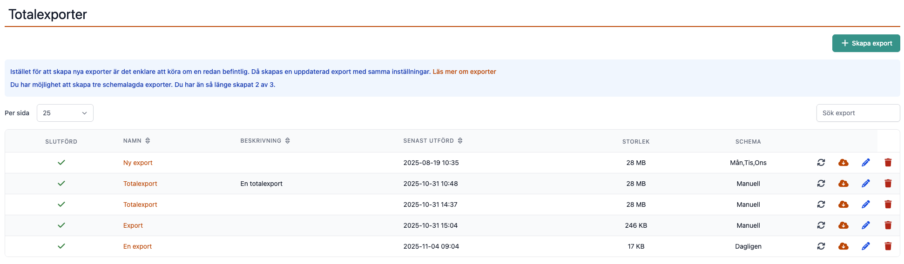Click the Storlek column header
This screenshot has height=264, width=904.
636,142
